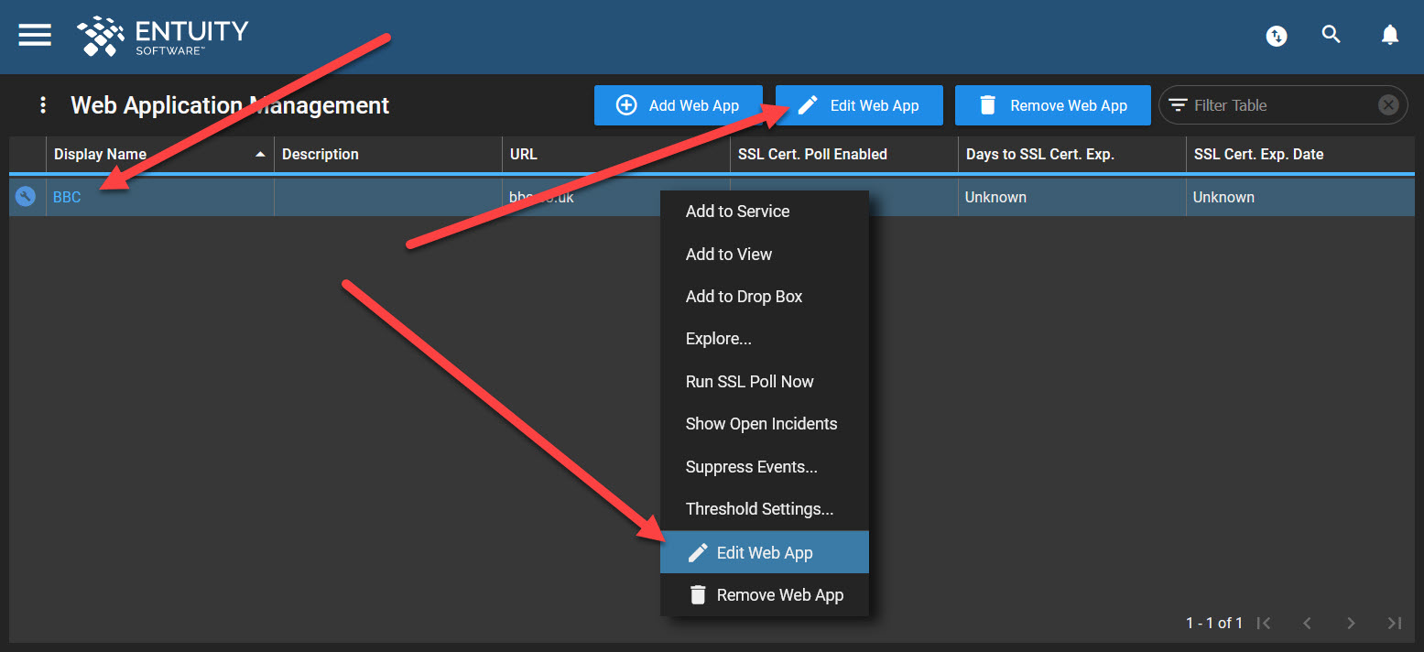Click the pencil icon in the Edit Web App button

(x=807, y=104)
